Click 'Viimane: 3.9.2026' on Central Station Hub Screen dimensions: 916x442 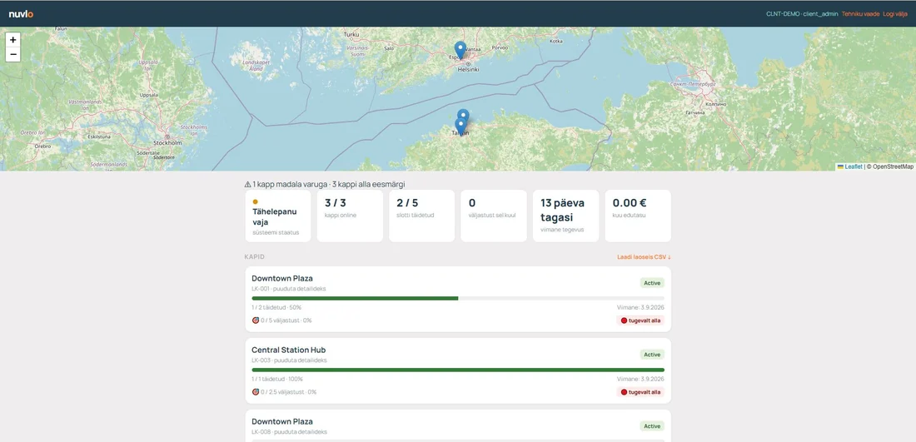pyautogui.click(x=641, y=379)
